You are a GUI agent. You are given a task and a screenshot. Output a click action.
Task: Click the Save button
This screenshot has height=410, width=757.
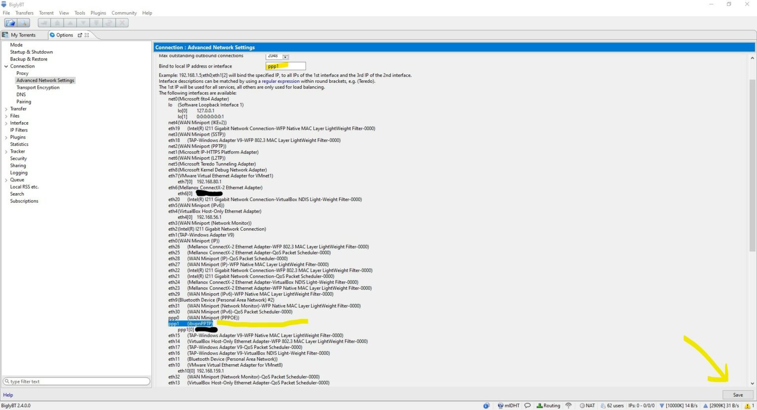pos(738,395)
